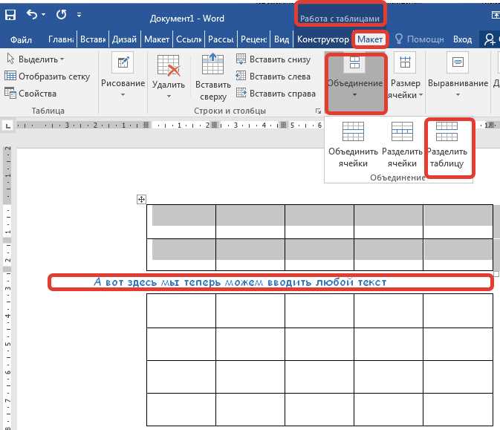Viewport: 500px width, 430px height.
Task: Switch to the Главная ribbon tab
Action: pyautogui.click(x=61, y=39)
